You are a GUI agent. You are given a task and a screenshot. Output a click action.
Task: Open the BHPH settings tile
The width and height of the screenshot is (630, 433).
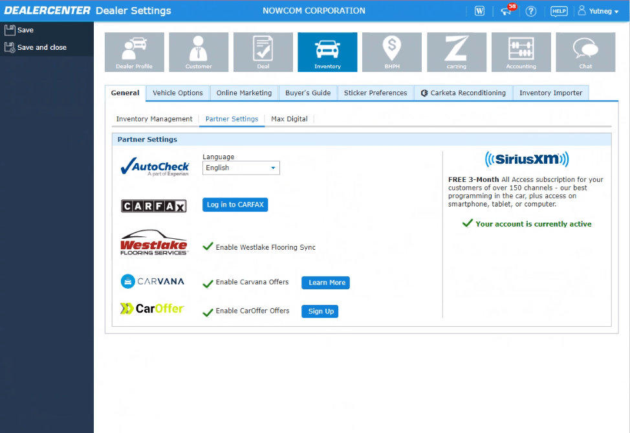392,52
